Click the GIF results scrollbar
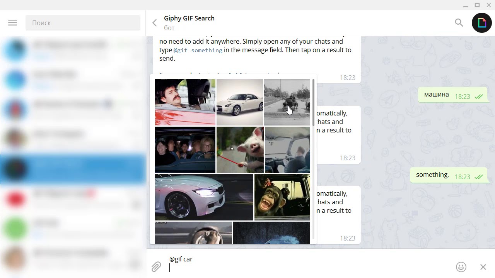This screenshot has width=495, height=278. [313, 102]
